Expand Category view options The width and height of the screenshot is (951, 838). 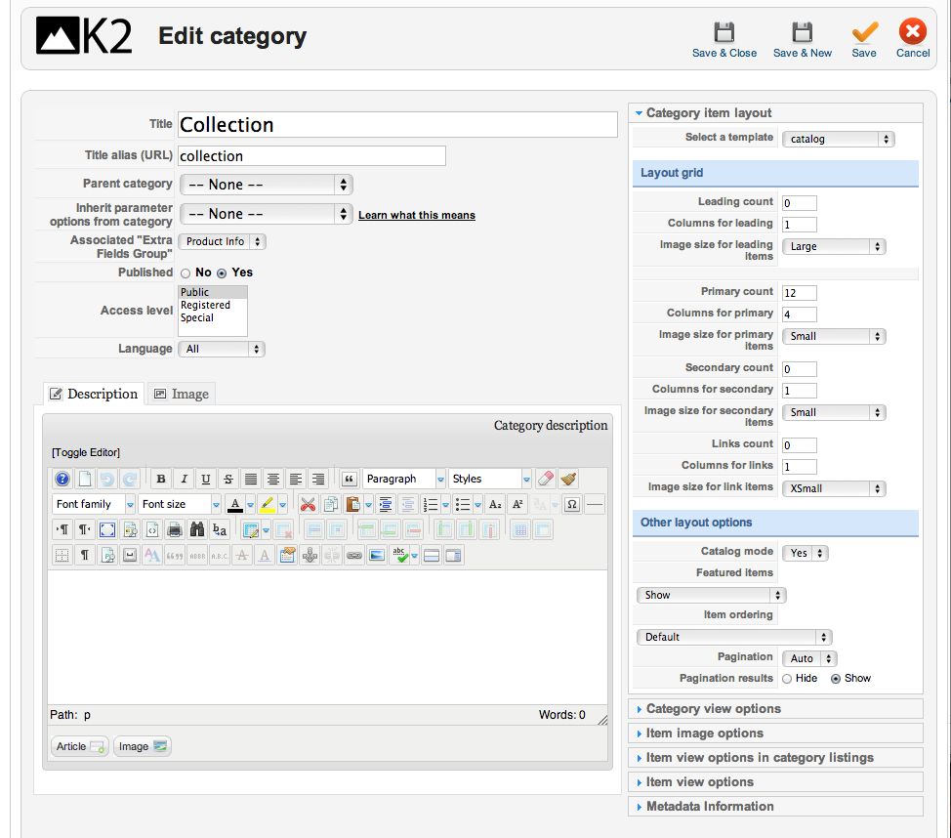[775, 709]
